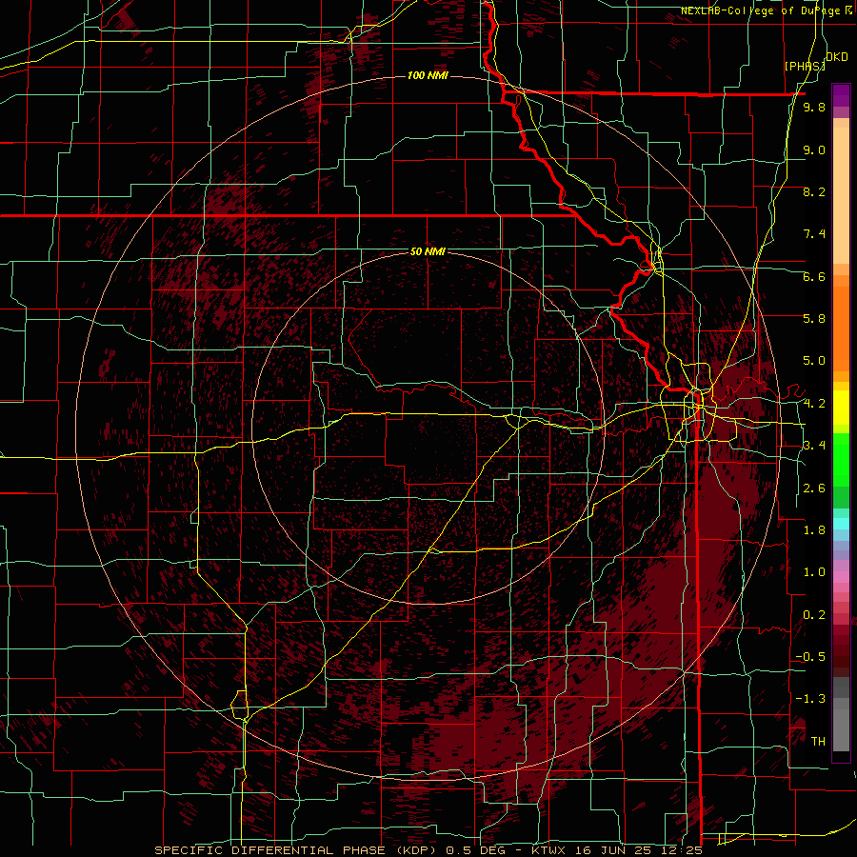Click the orange segment of the color bar
Image resolution: width=857 pixels, height=857 pixels.
841,328
